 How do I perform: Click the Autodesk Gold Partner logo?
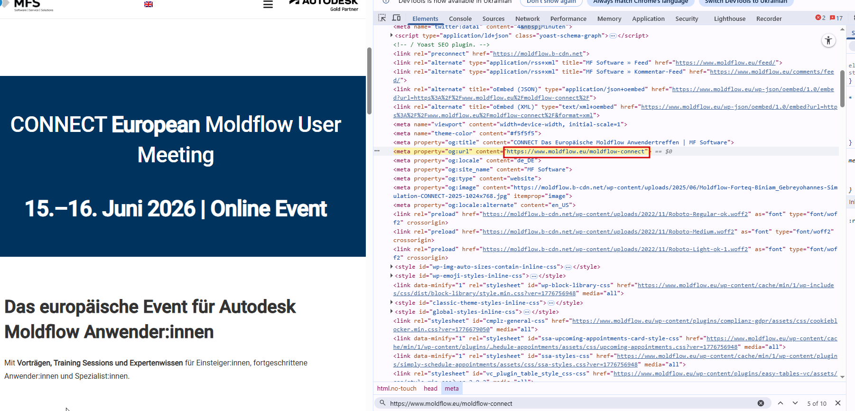tap(324, 5)
